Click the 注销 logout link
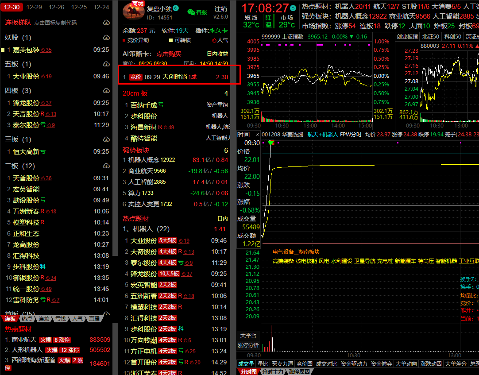This screenshot has height=375, width=479. tap(220, 9)
